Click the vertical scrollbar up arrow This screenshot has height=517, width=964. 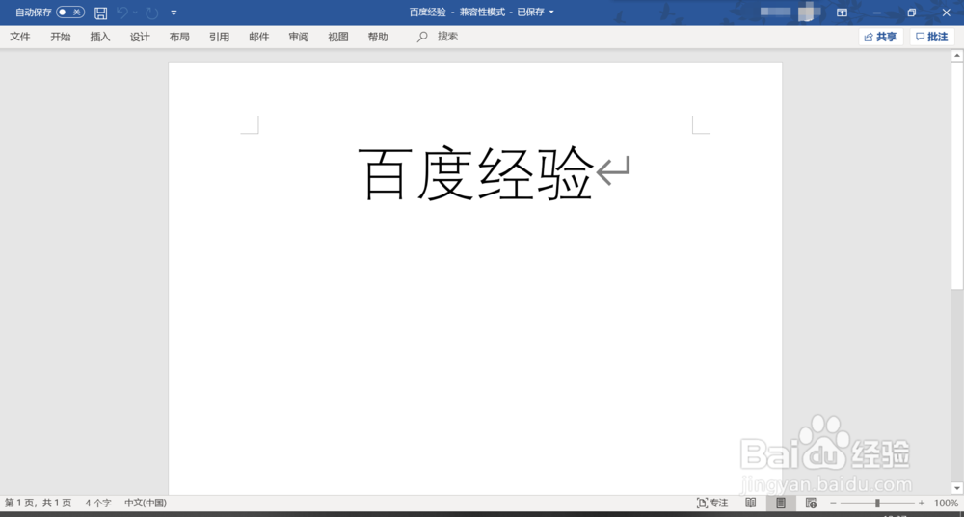click(x=957, y=55)
